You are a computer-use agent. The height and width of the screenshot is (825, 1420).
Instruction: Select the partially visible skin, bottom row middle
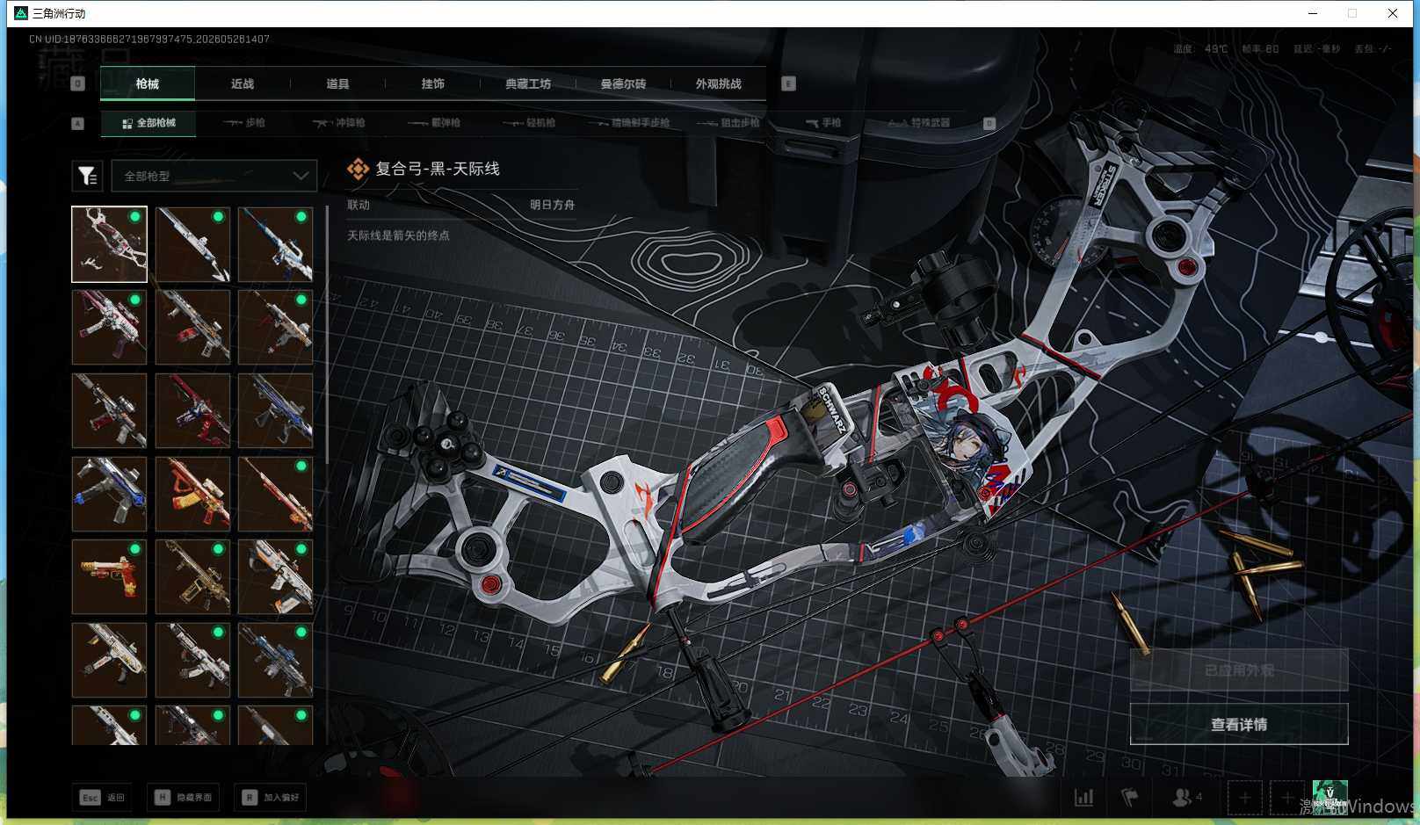(x=192, y=726)
